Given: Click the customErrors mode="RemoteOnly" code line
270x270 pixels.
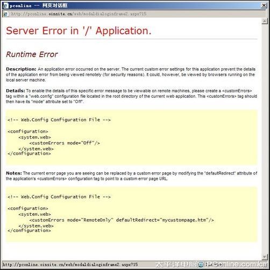Looking at the screenshot, I should [122, 220].
